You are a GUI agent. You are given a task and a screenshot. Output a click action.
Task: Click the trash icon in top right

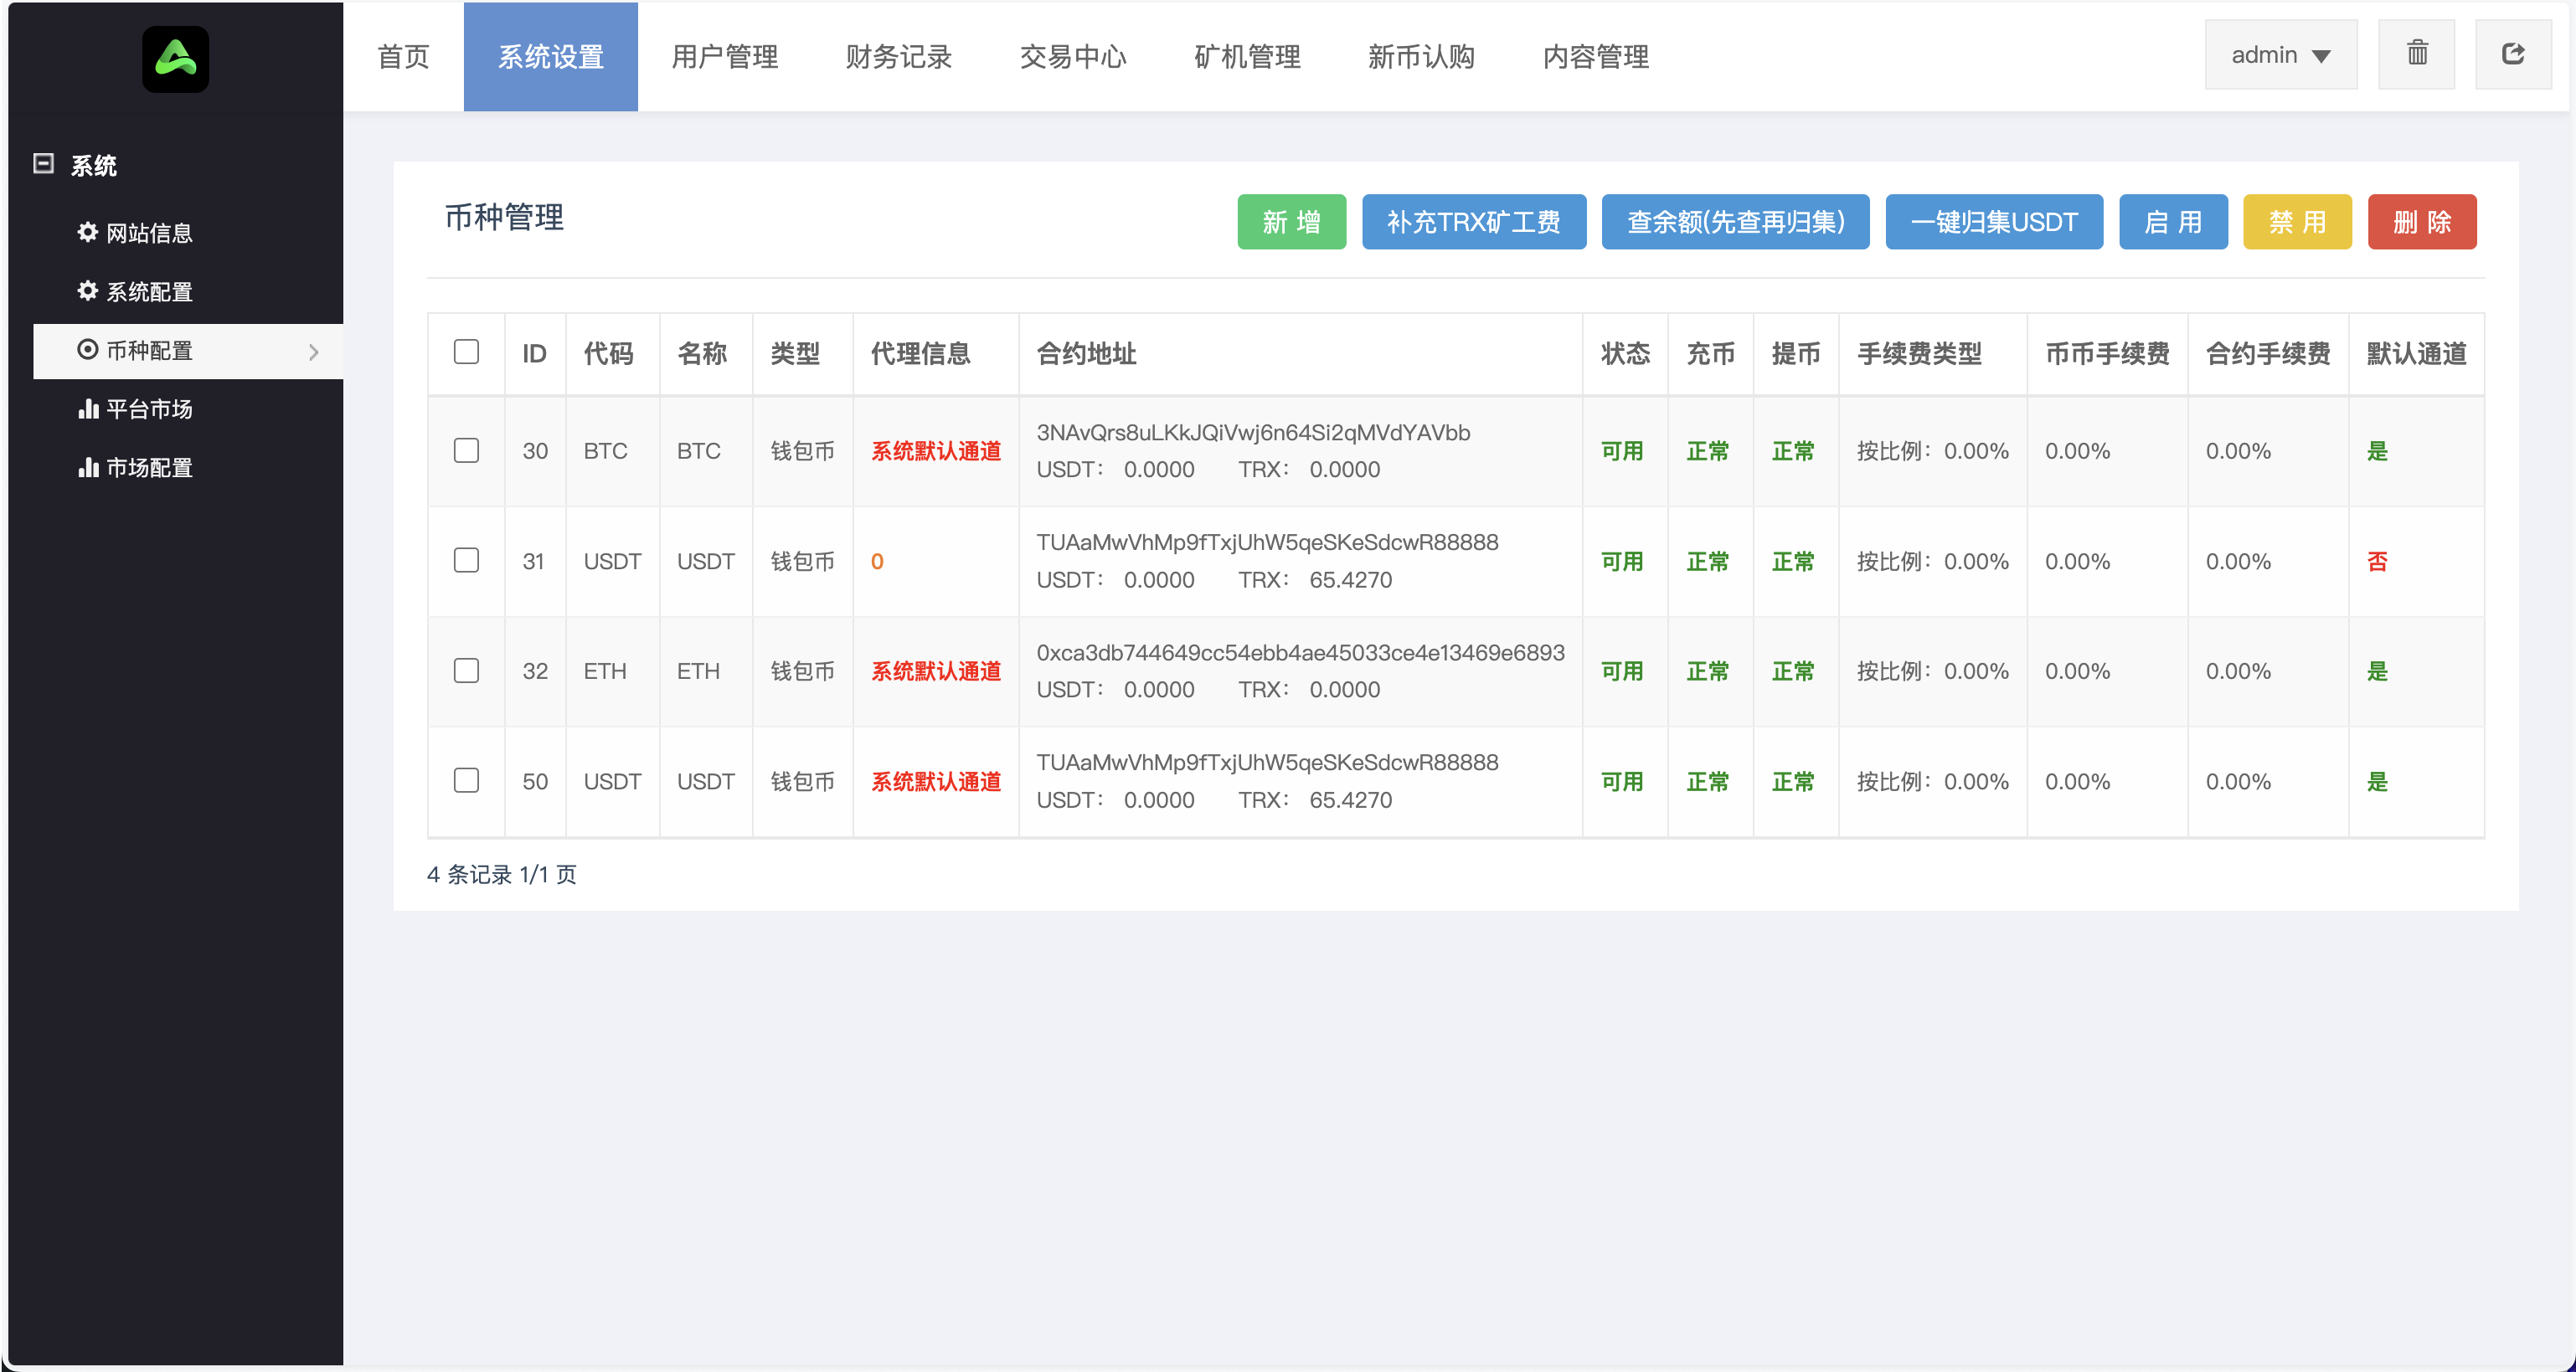point(2418,54)
